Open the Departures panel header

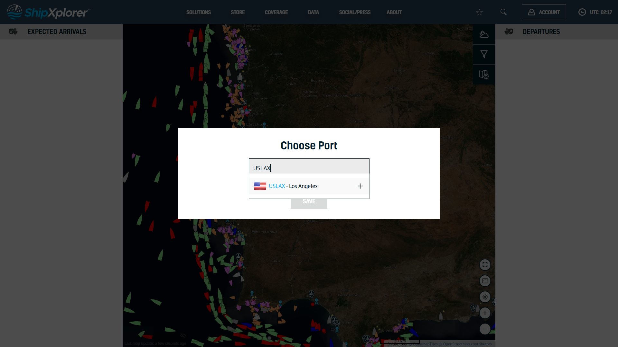541,31
